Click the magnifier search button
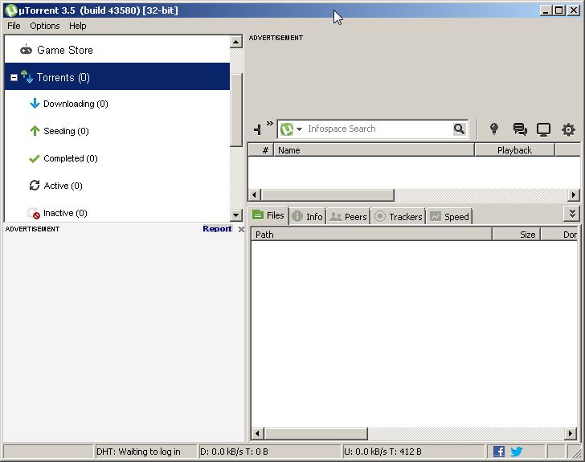585x462 pixels. point(460,129)
